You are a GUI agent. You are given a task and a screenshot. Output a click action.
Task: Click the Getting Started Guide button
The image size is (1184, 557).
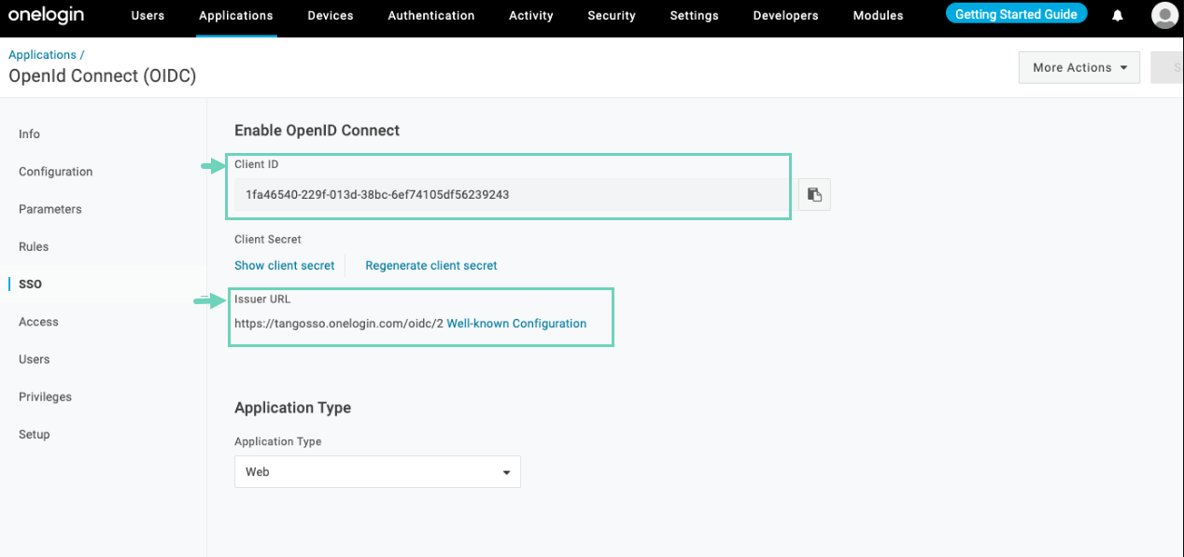point(1016,15)
